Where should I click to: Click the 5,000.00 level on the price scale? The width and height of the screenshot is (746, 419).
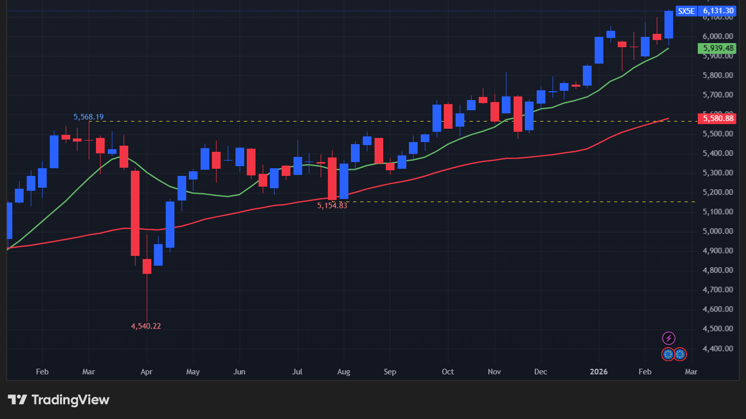pos(718,231)
